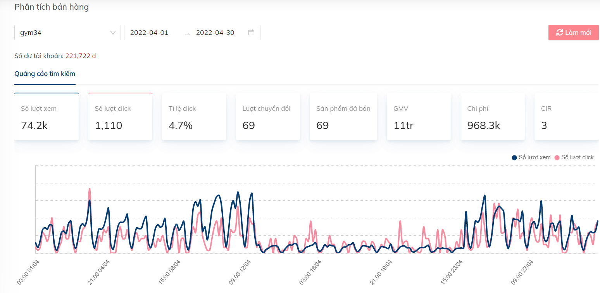
Task: Open the gym34 account selector
Action: click(62, 33)
